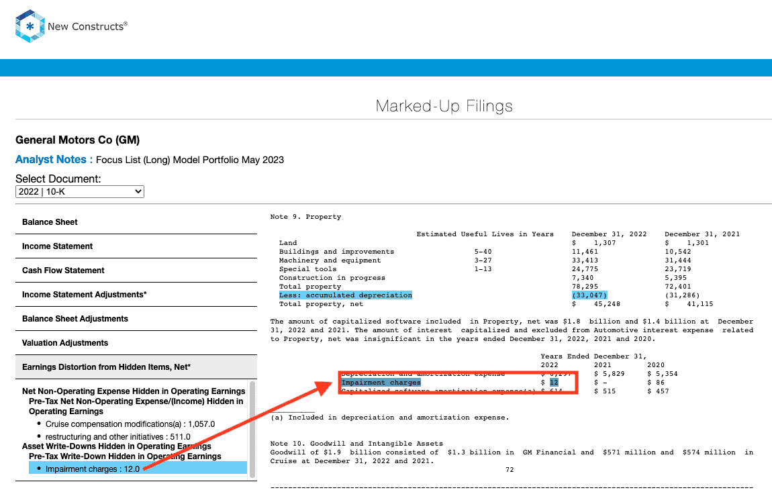Click the Land 2022 value 1,307
The width and height of the screenshot is (772, 490).
(x=605, y=243)
